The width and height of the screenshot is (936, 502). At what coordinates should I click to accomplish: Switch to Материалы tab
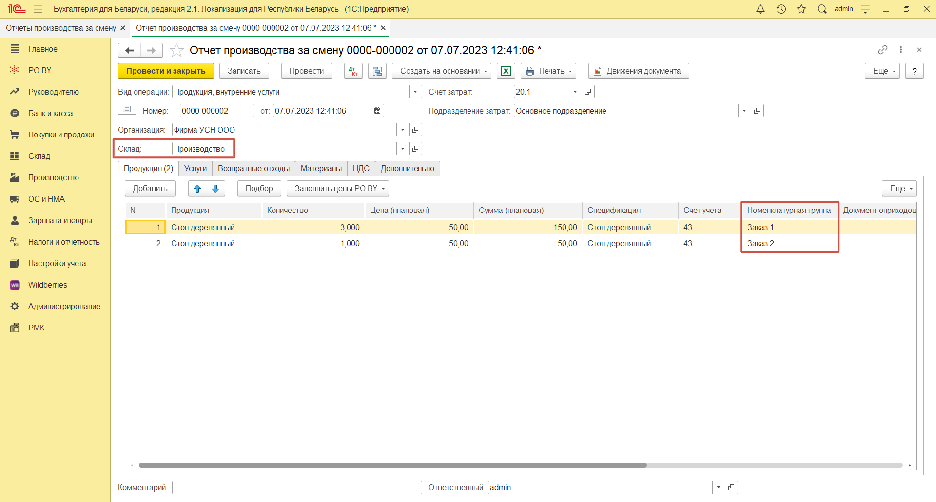321,169
